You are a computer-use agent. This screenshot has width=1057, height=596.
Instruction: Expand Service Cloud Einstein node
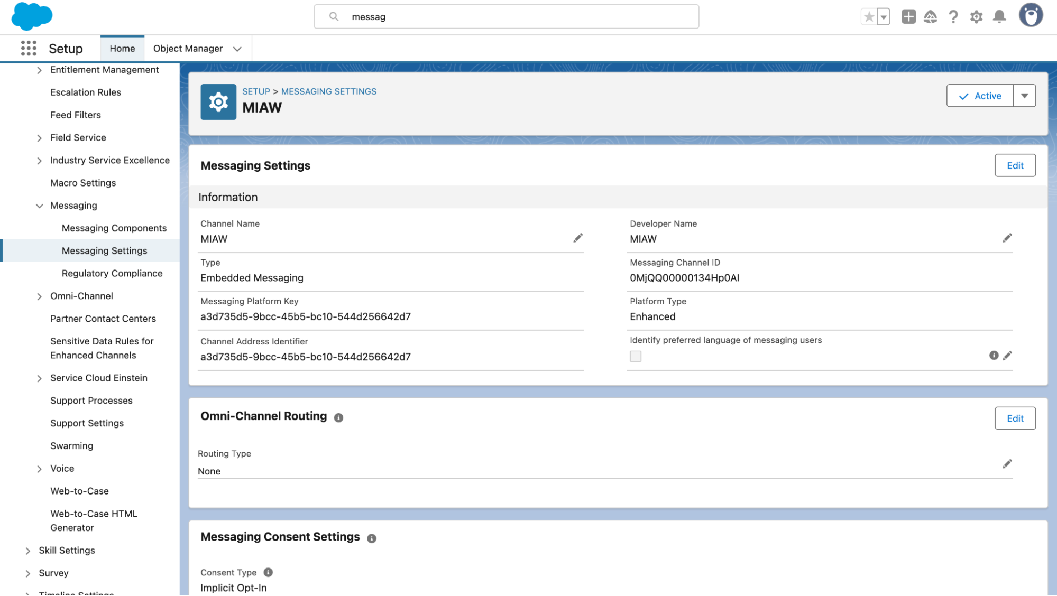tap(39, 378)
